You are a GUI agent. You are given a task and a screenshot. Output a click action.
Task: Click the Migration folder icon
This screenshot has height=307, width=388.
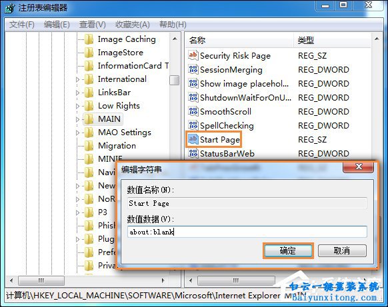point(89,146)
